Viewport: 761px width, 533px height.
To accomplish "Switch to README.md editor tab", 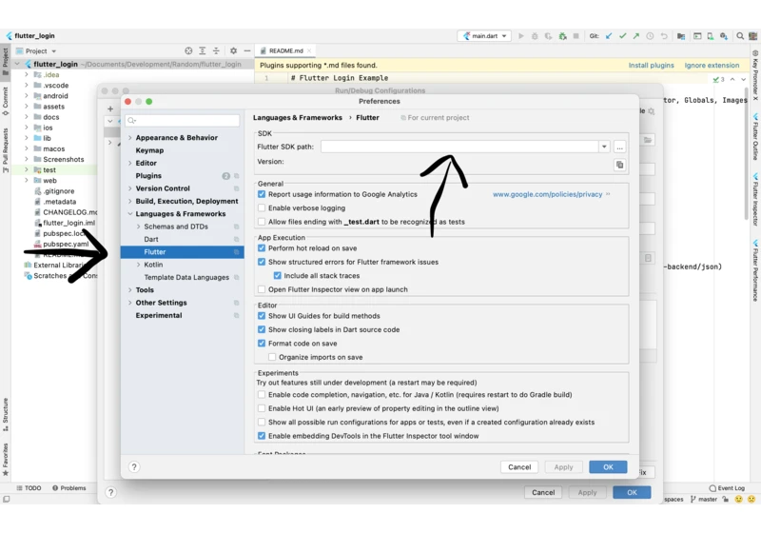I will coord(285,50).
